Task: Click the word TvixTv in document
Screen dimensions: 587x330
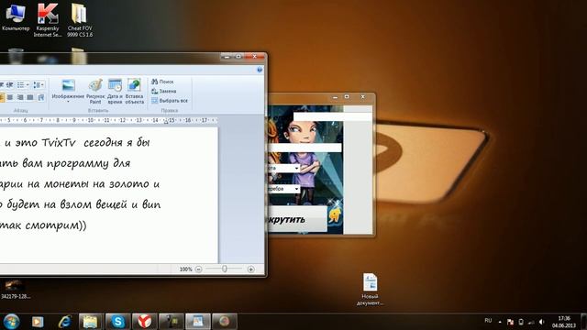Action: tap(59, 143)
